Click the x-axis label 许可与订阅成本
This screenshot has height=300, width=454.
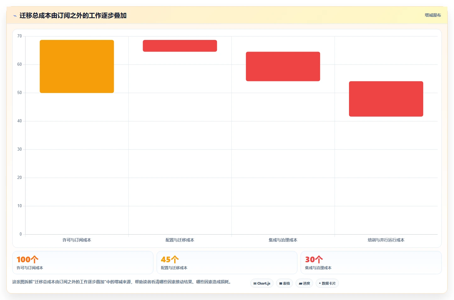[x=77, y=240]
